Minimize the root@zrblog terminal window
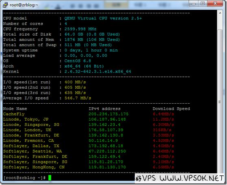227x185 pixels. pos(194,4)
